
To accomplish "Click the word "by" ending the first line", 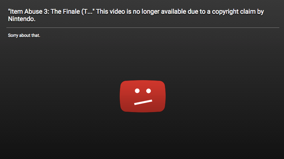I will pos(261,12).
